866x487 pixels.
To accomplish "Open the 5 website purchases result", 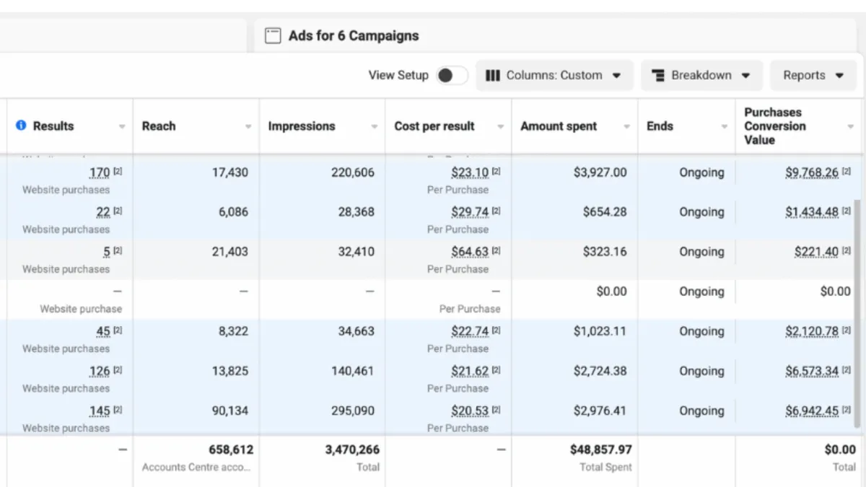I will (107, 252).
